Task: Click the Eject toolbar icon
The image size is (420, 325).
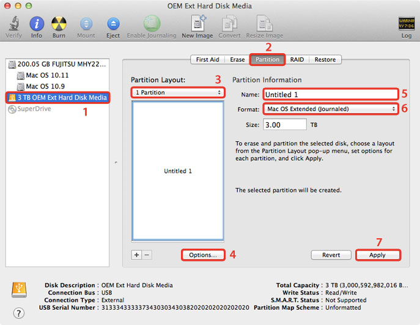Action: coord(113,24)
